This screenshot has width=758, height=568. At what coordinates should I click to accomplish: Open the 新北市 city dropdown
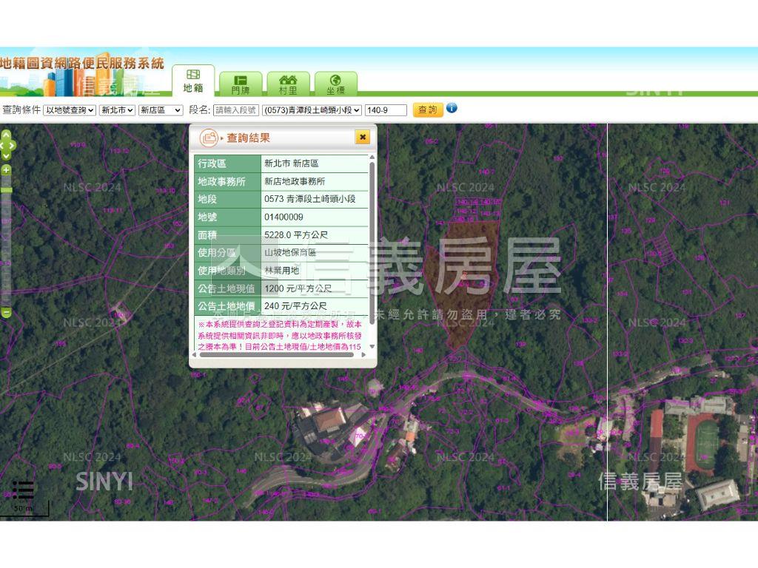(x=117, y=110)
